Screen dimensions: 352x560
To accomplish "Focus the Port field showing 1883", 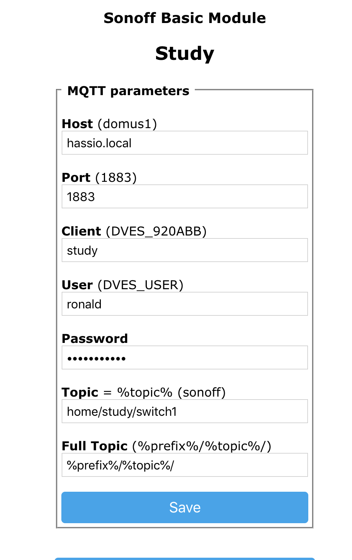I will 184,197.
